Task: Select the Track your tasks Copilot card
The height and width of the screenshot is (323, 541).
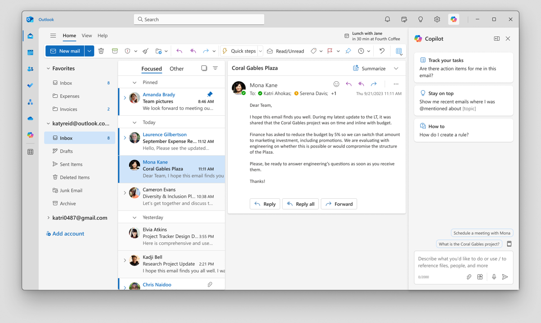Action: coord(464,68)
